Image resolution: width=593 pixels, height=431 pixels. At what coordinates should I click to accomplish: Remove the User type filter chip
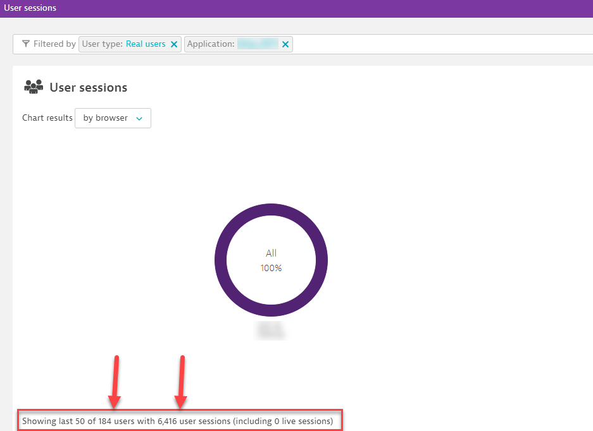174,44
